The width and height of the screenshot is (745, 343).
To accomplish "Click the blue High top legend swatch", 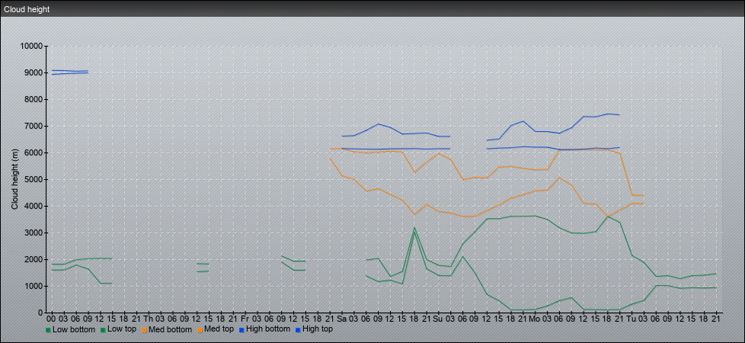I will pyautogui.click(x=297, y=330).
